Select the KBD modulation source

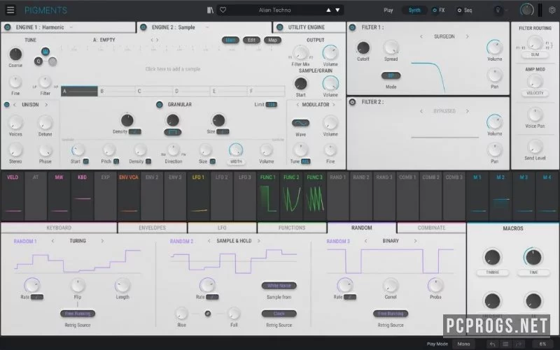coord(82,196)
